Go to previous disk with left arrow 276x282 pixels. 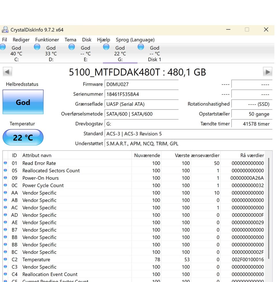pyautogui.click(x=7, y=72)
